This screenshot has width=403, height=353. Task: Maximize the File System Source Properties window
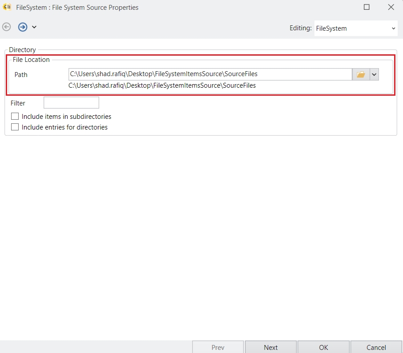[x=367, y=7]
